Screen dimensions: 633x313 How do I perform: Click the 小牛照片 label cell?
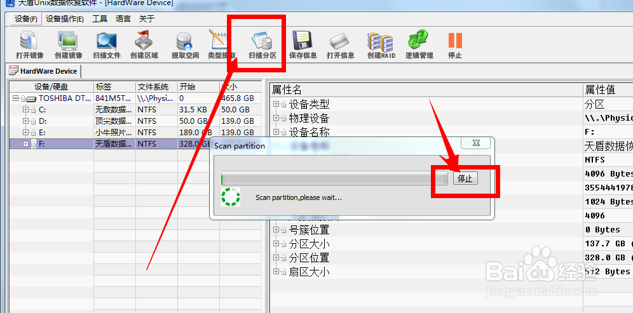click(114, 132)
